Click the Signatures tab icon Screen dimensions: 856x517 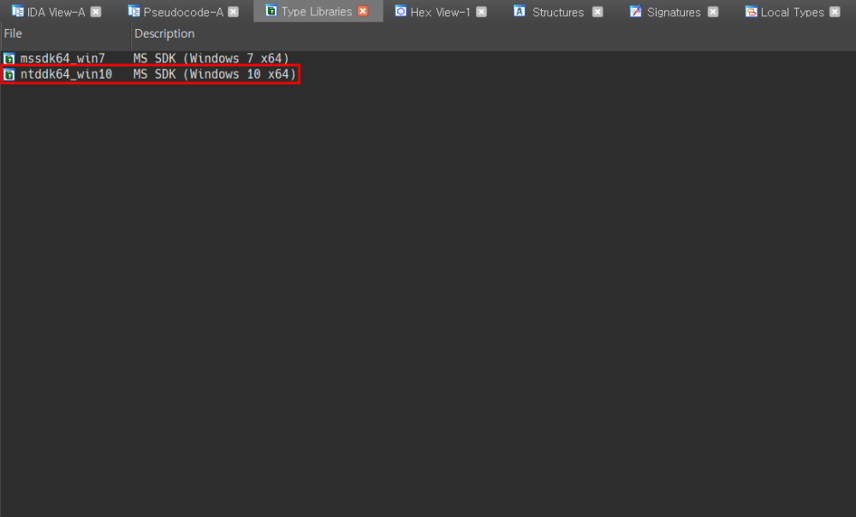[x=635, y=11]
